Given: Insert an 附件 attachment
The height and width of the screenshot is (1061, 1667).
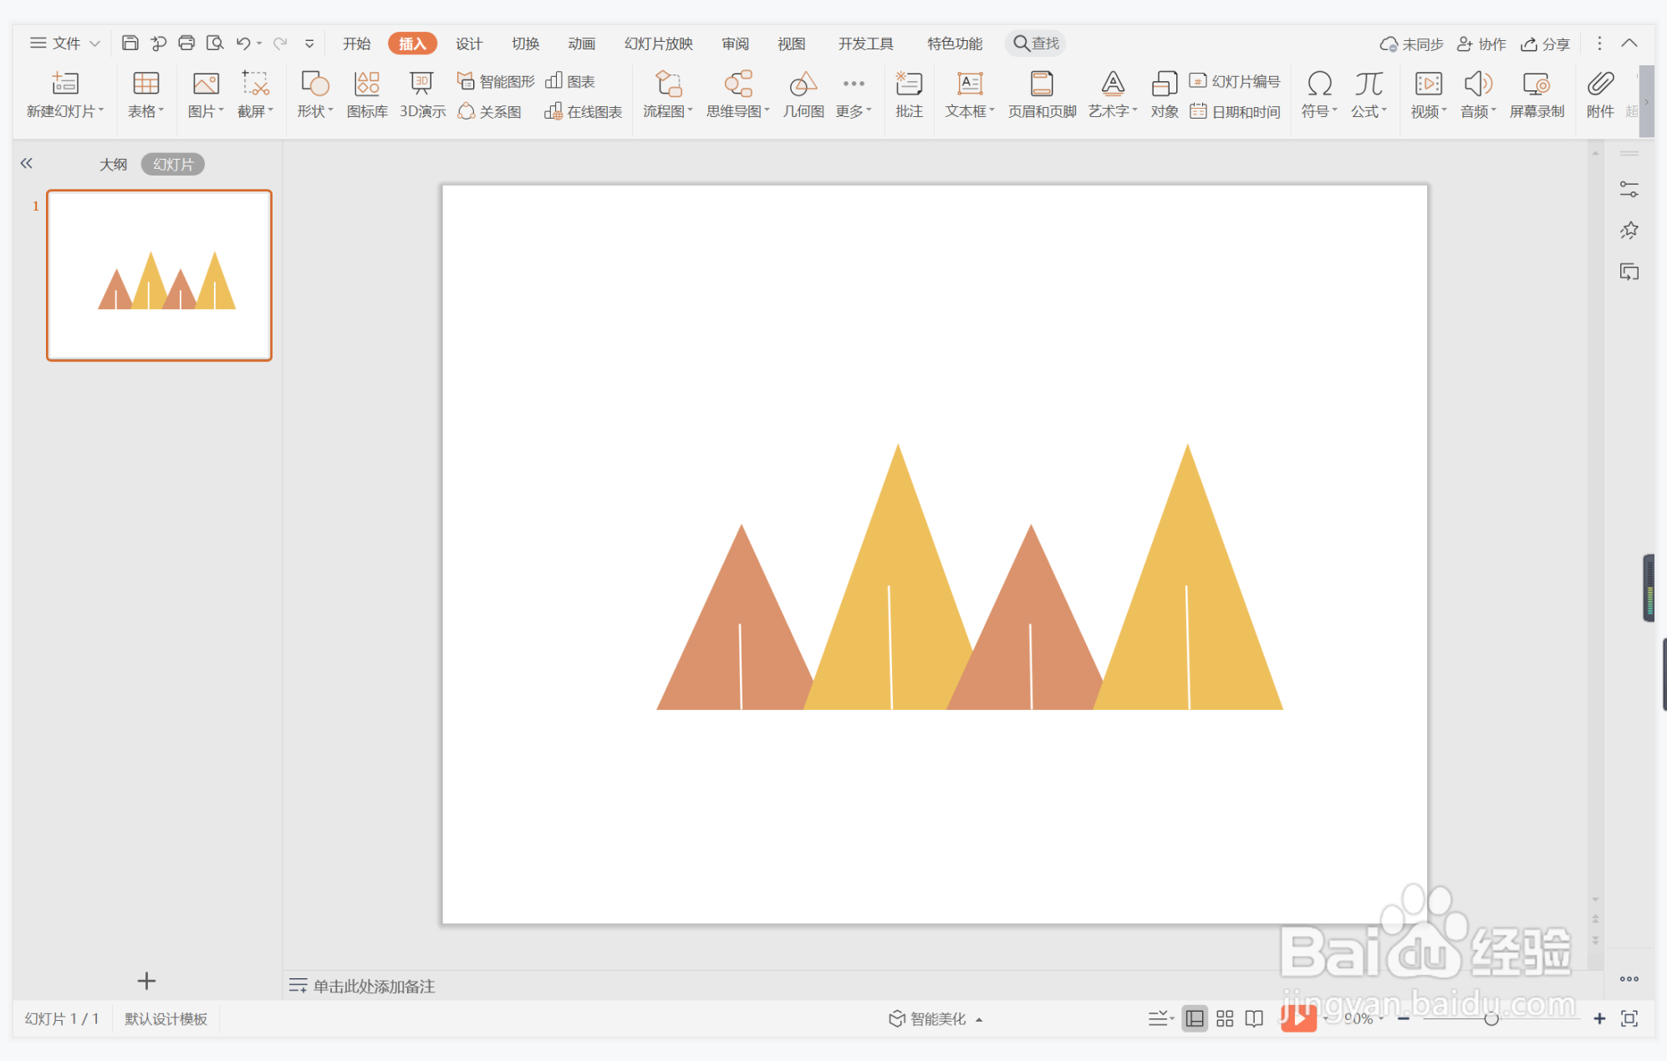Looking at the screenshot, I should tap(1599, 94).
